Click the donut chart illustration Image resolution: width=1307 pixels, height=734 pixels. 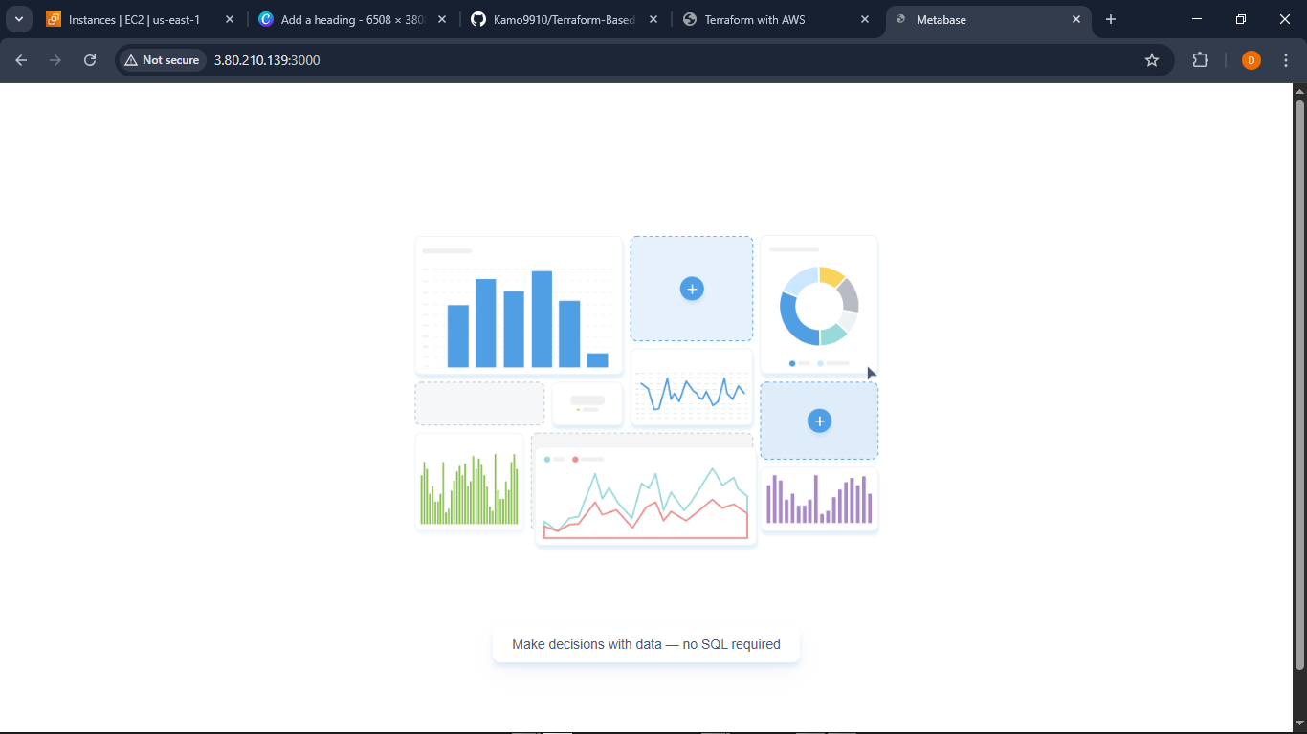819,306
